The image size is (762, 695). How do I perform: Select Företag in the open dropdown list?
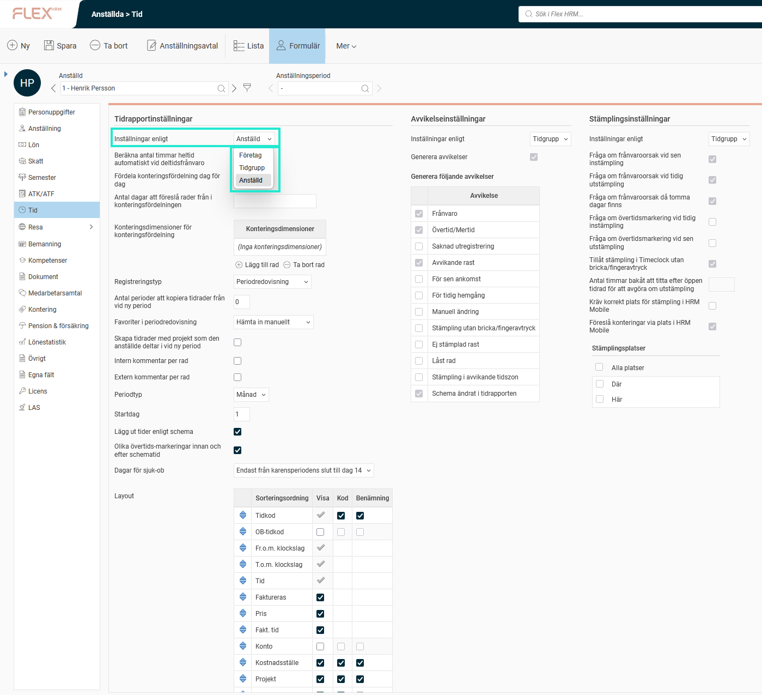point(251,155)
